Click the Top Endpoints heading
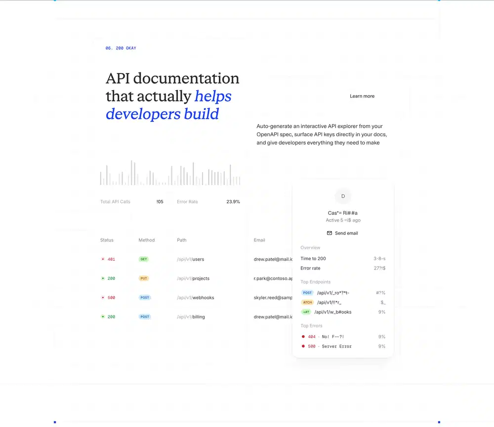The width and height of the screenshot is (494, 427). pyautogui.click(x=315, y=282)
